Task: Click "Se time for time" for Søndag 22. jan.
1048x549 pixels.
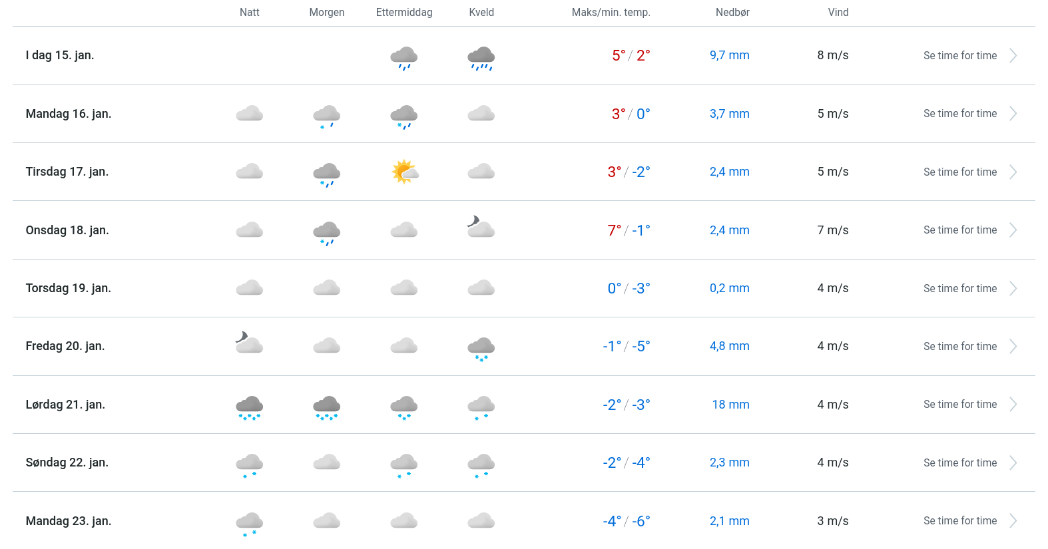Action: point(959,462)
